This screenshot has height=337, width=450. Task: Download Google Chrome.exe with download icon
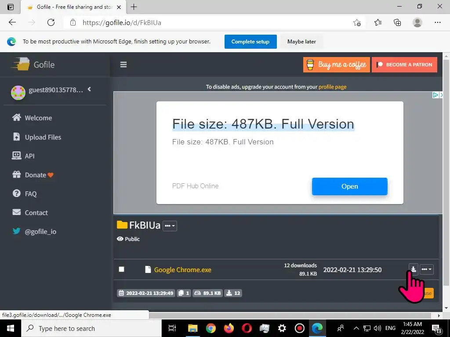tap(413, 269)
